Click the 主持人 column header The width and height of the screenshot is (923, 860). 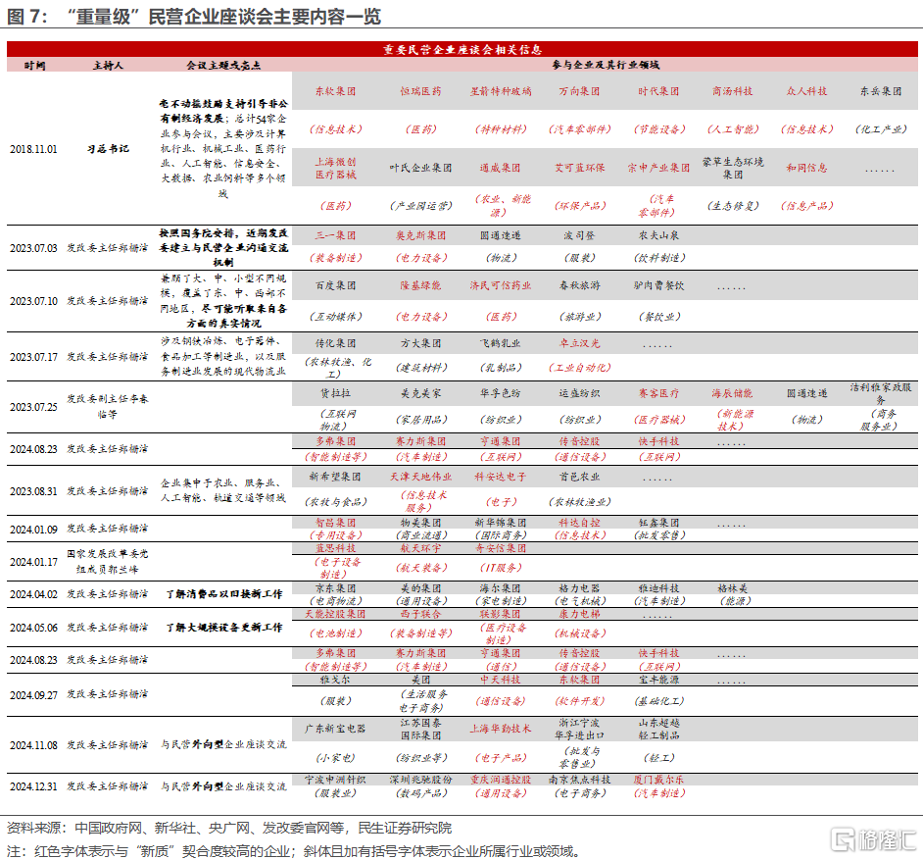point(108,66)
